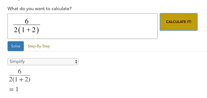Click empty area inside math input box

tap(98, 26)
